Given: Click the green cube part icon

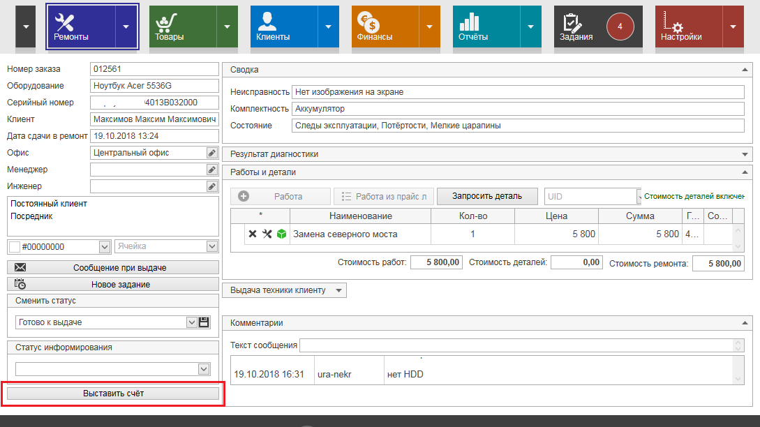Looking at the screenshot, I should 282,234.
